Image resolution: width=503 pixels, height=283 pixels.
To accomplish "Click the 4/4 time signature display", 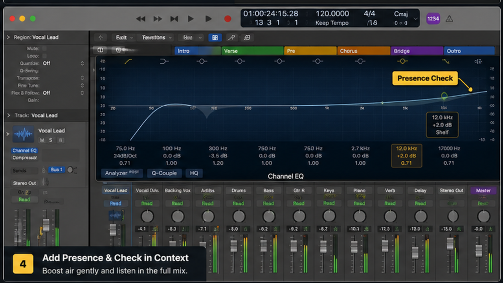I will (369, 14).
